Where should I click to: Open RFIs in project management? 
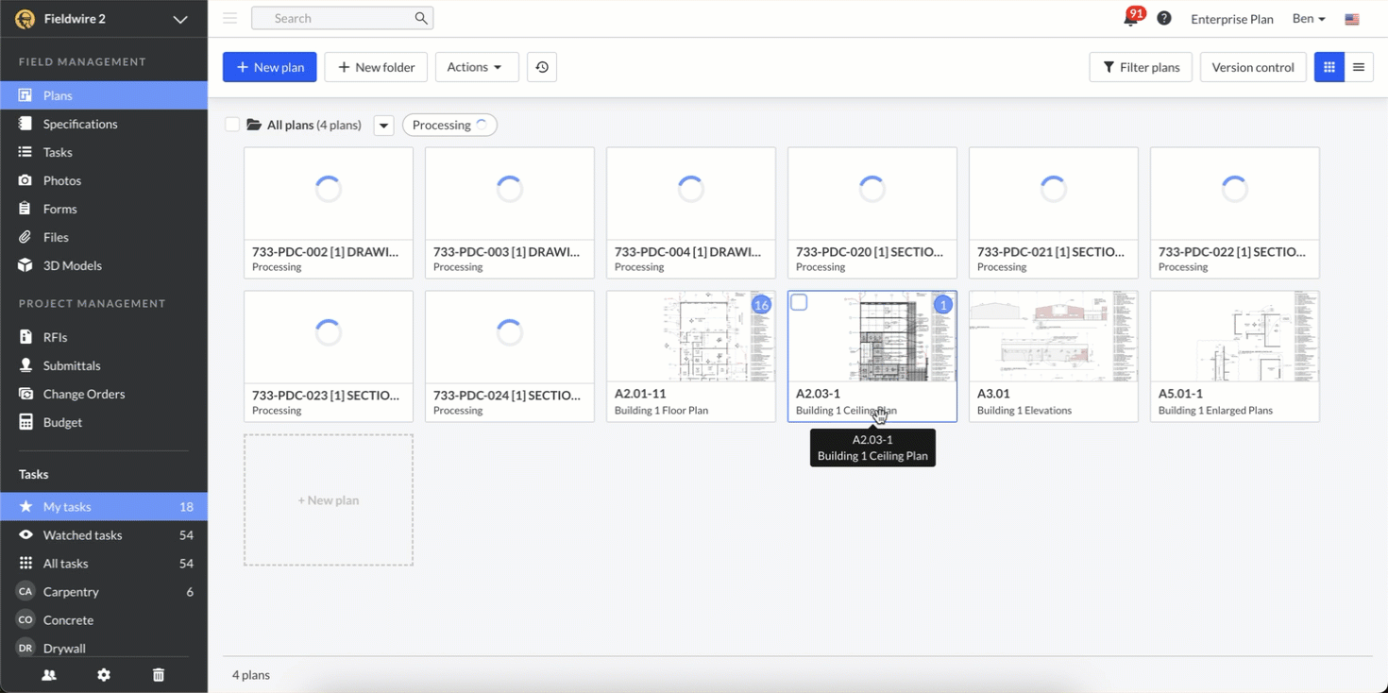point(55,337)
